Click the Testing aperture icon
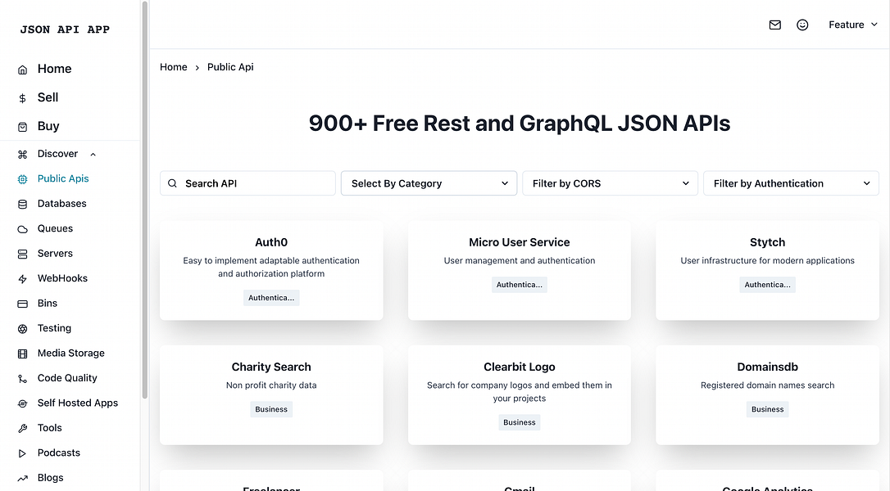The height and width of the screenshot is (491, 890). click(23, 329)
